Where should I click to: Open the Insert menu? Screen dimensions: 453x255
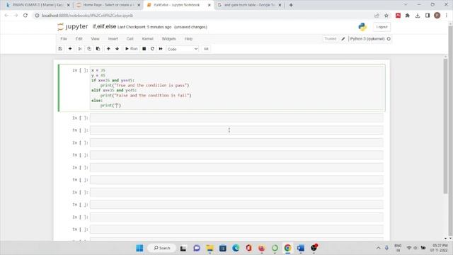coord(113,39)
